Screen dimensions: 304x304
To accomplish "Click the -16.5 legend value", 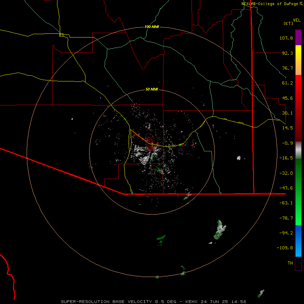I will pos(286,158).
